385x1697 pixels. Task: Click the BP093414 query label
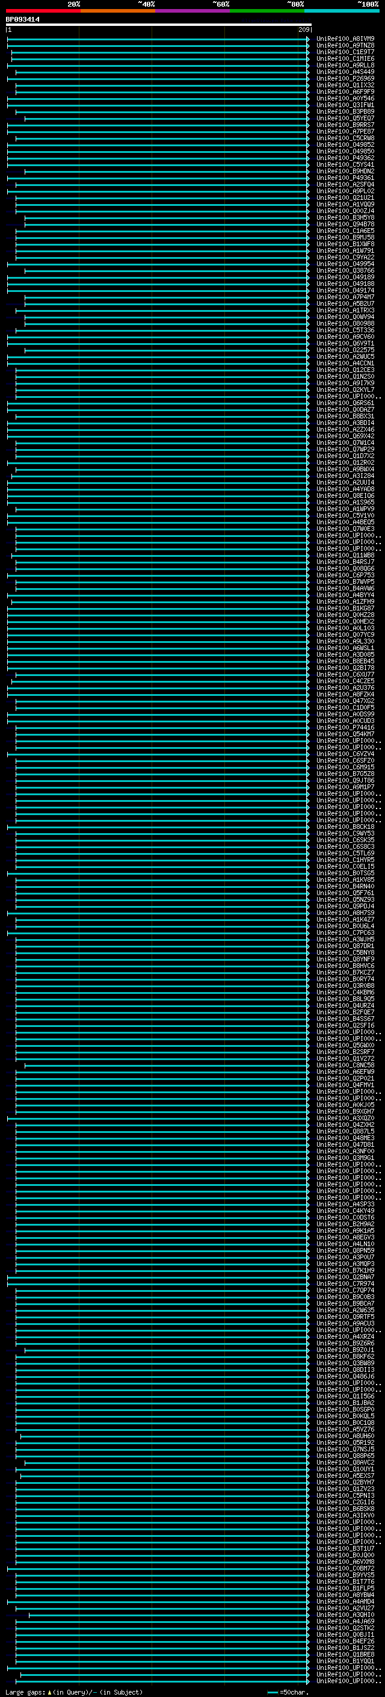tap(23, 20)
